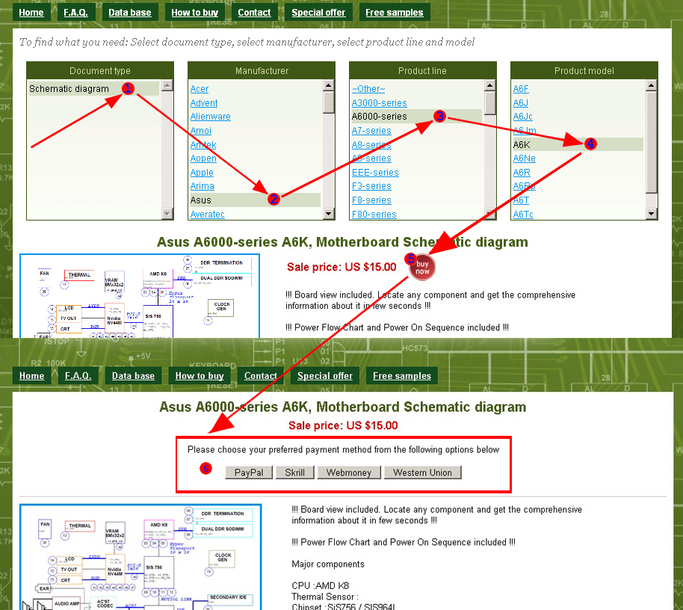Select A6F product model
This screenshot has width=683, height=610.
pyautogui.click(x=521, y=89)
